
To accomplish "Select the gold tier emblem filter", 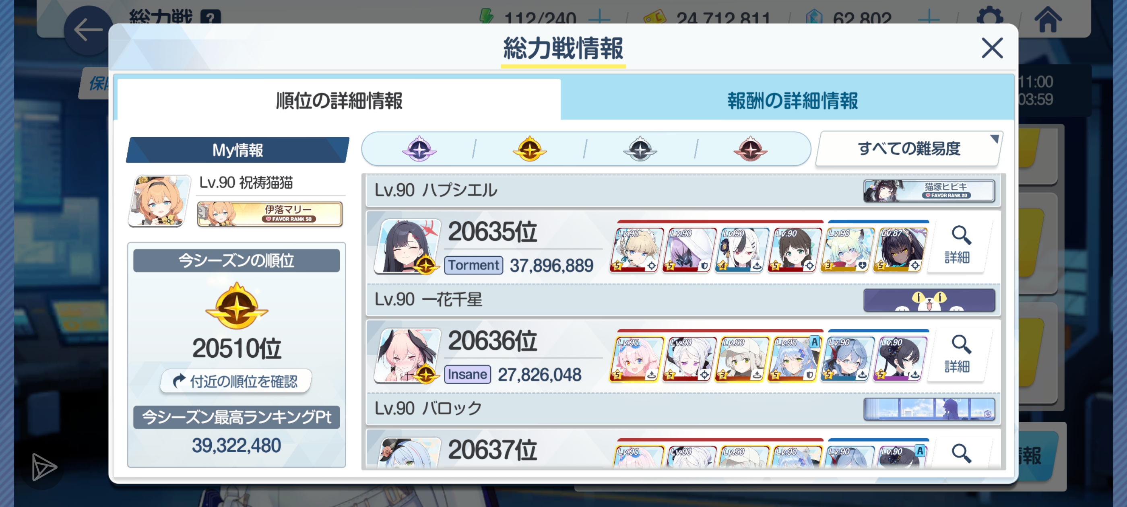I will (529, 149).
